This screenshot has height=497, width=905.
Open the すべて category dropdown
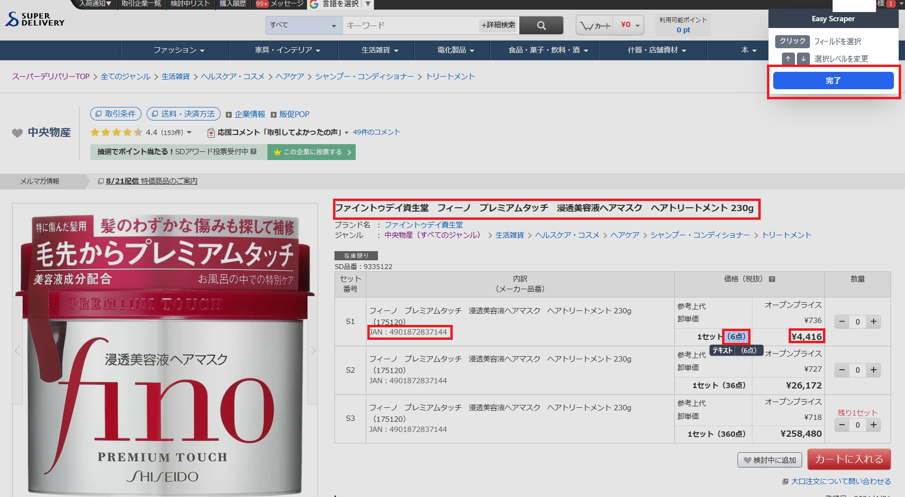(304, 25)
